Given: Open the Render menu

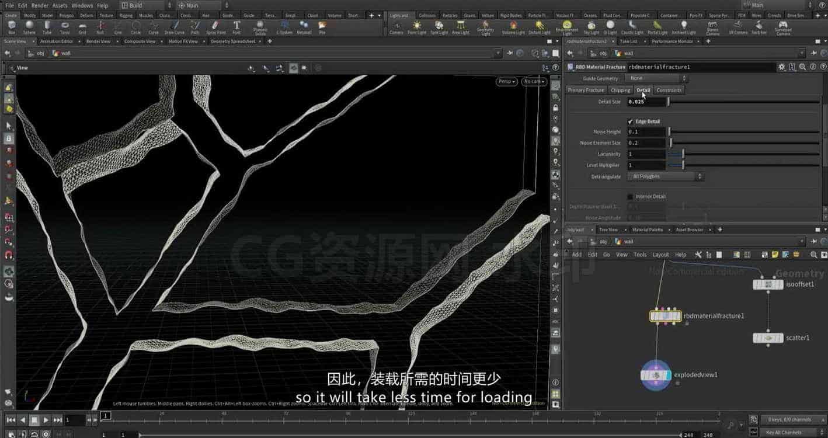Looking at the screenshot, I should (x=40, y=5).
